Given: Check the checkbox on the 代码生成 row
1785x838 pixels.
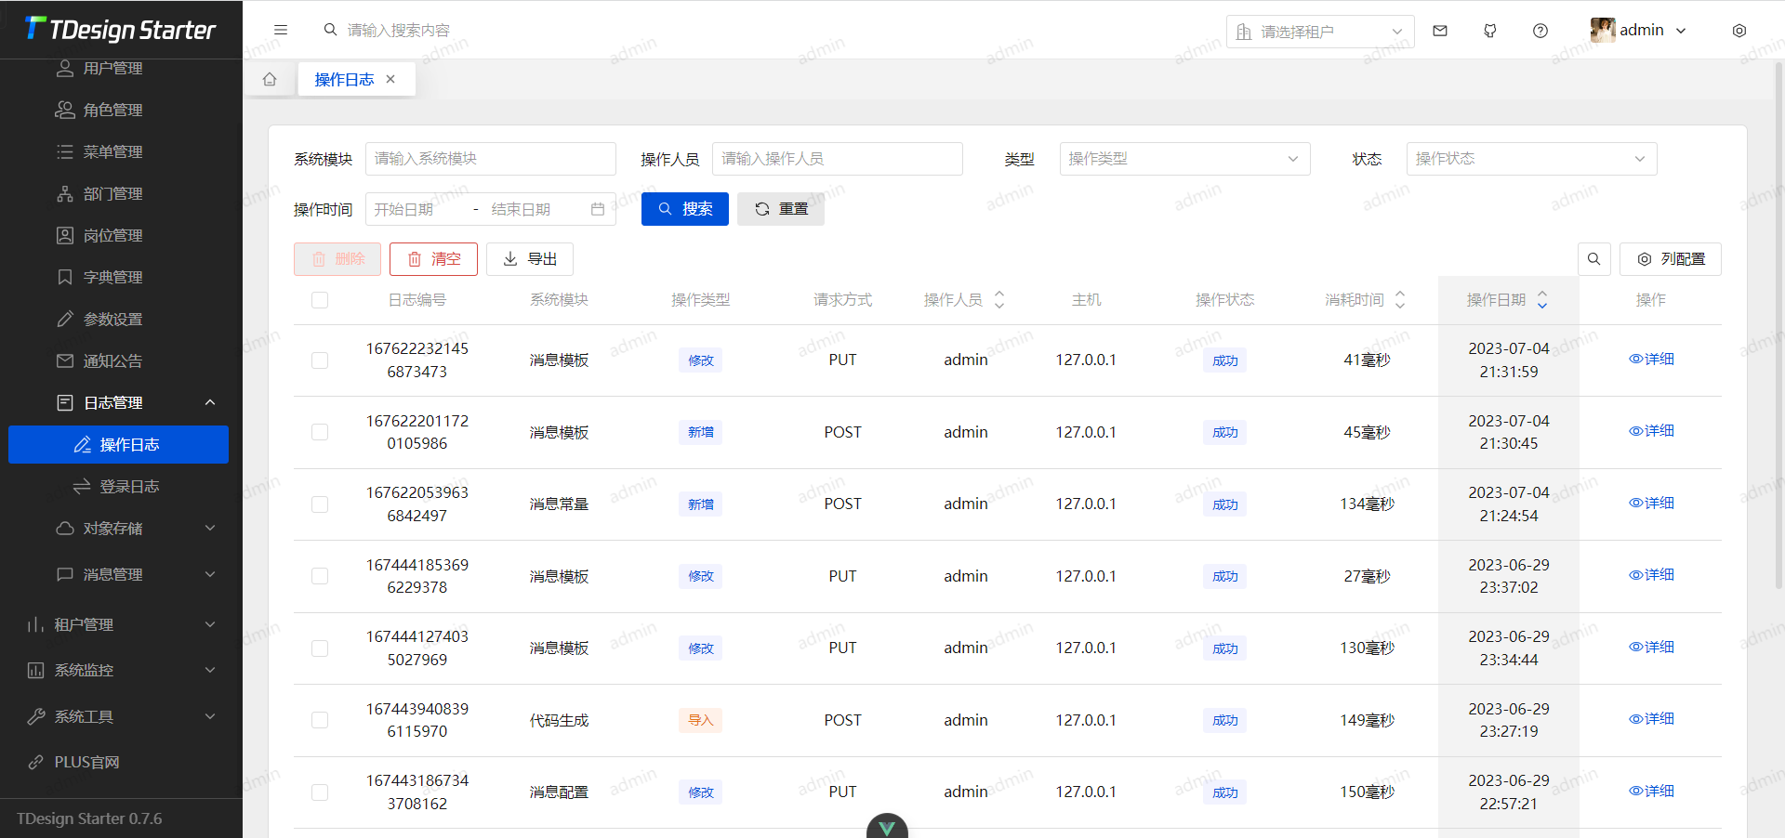Looking at the screenshot, I should coord(320,720).
